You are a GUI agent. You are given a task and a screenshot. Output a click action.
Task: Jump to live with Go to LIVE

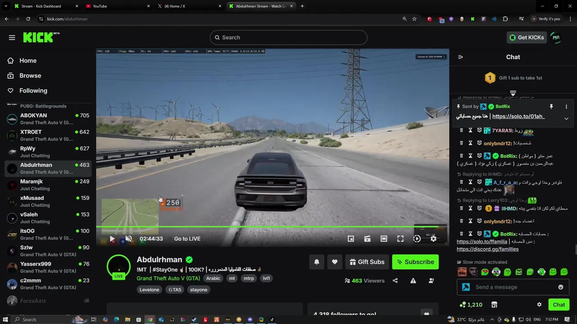point(187,239)
